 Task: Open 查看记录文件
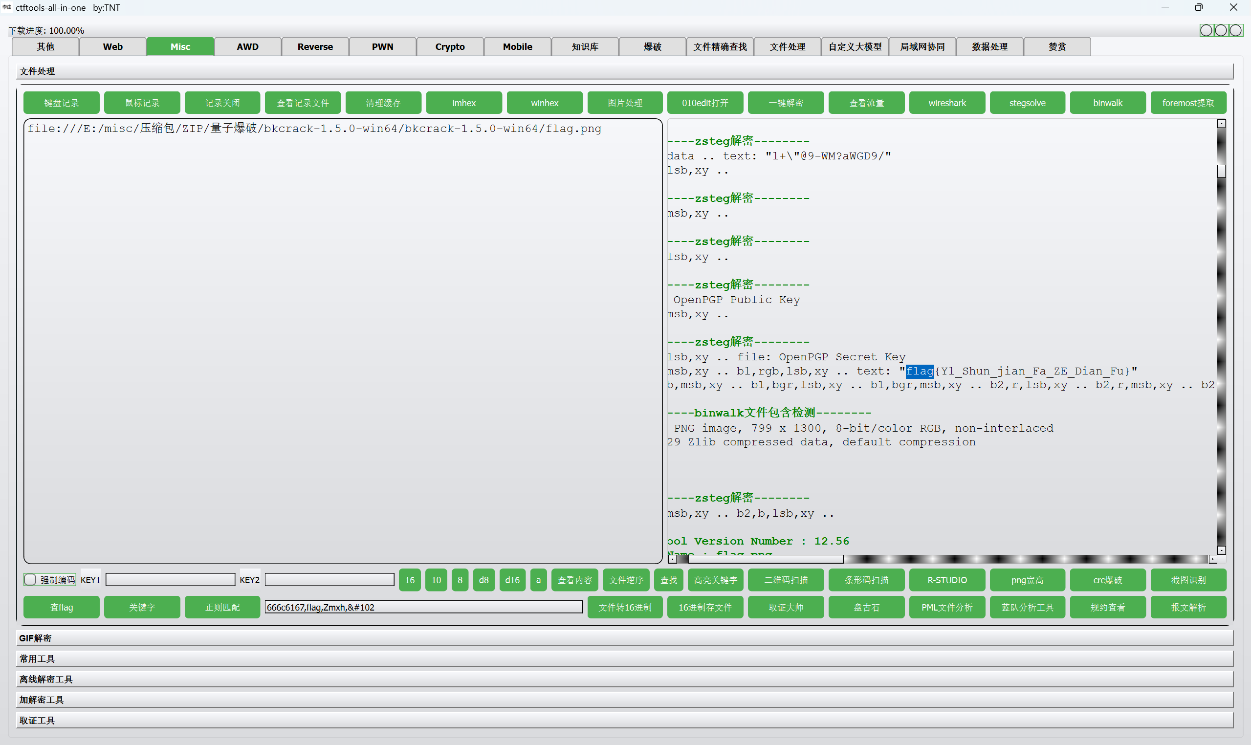click(x=303, y=103)
